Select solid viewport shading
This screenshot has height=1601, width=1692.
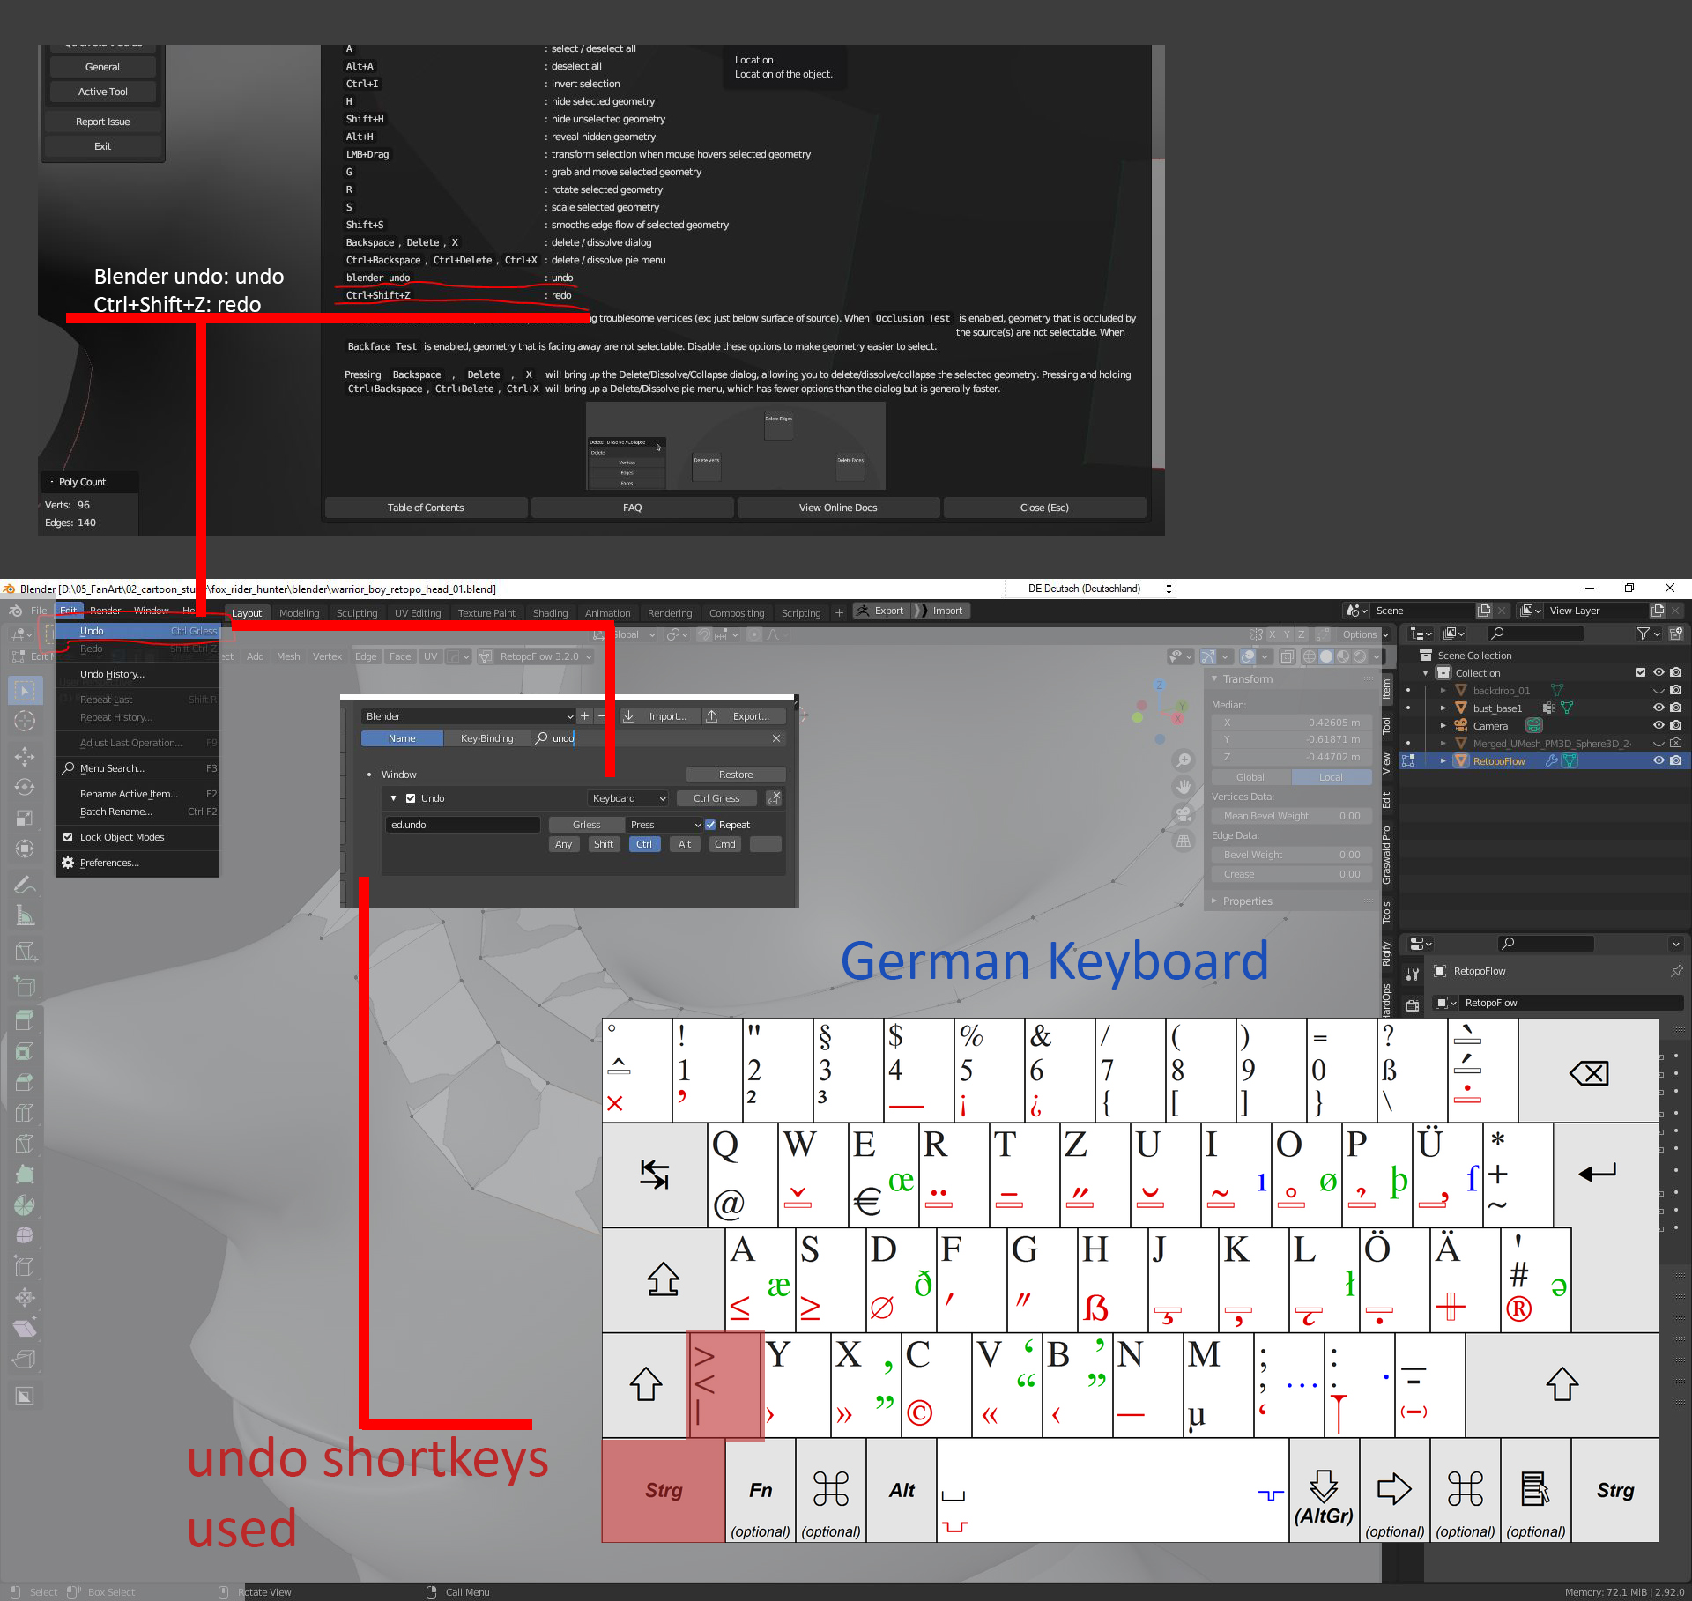1326,656
